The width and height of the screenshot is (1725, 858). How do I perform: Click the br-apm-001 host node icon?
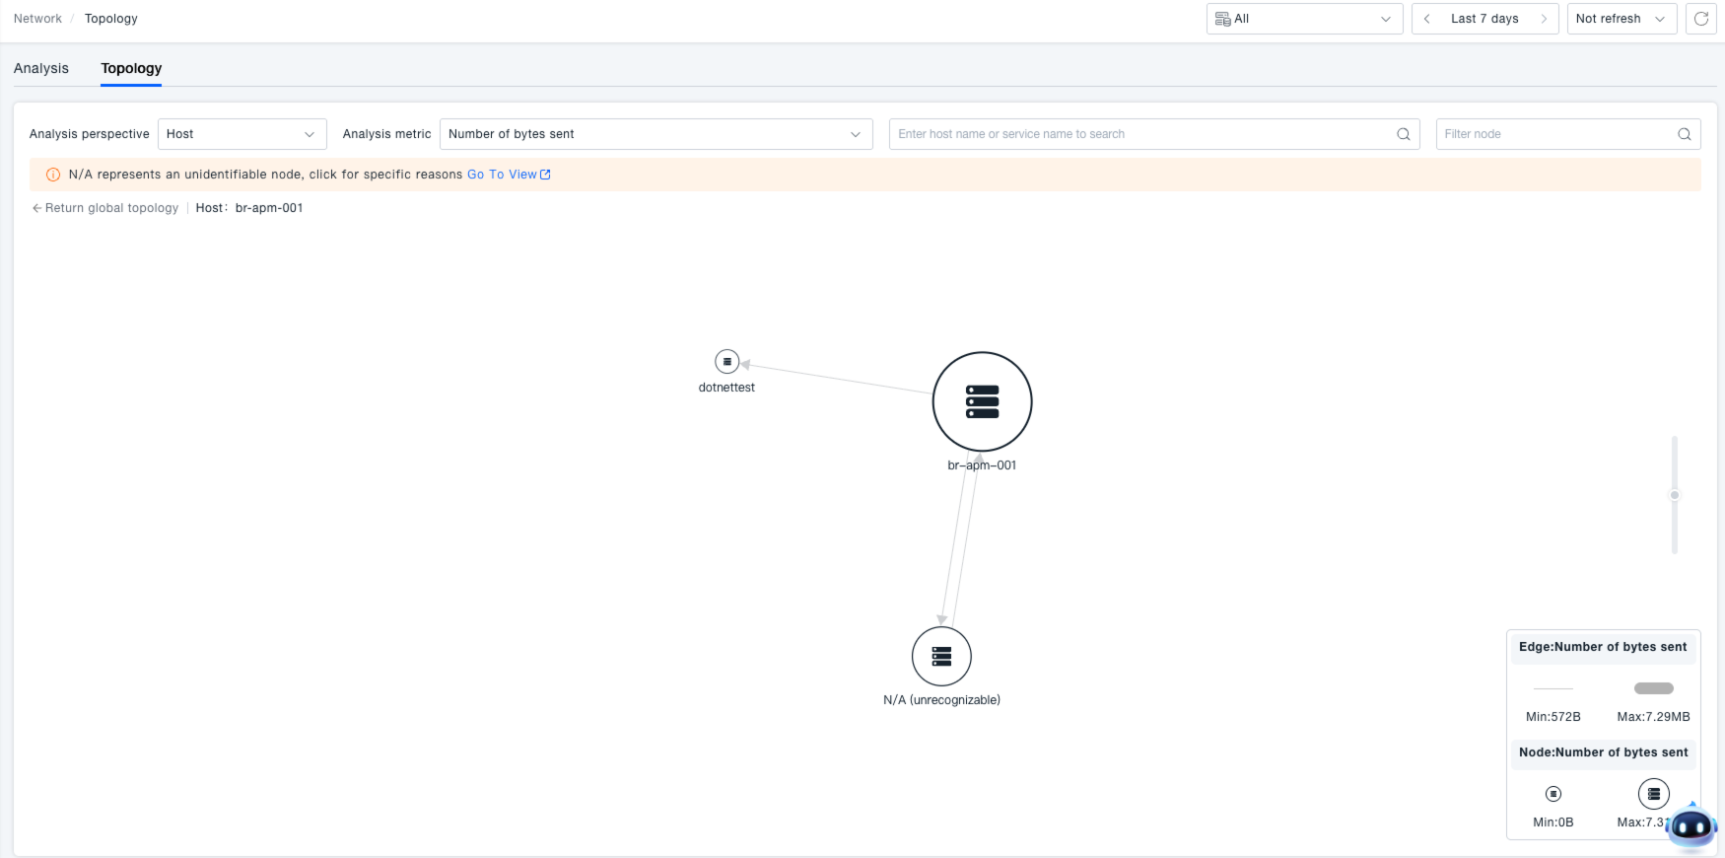982,401
